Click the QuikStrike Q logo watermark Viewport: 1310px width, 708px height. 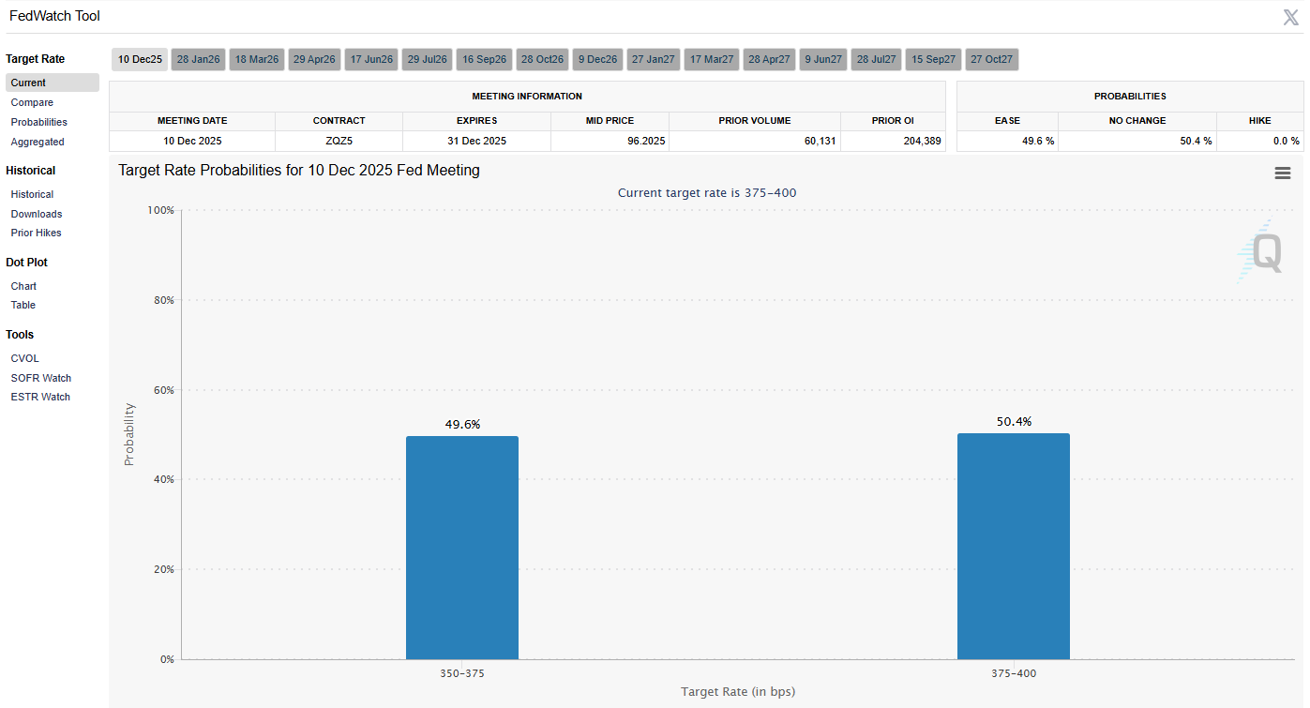[1259, 251]
